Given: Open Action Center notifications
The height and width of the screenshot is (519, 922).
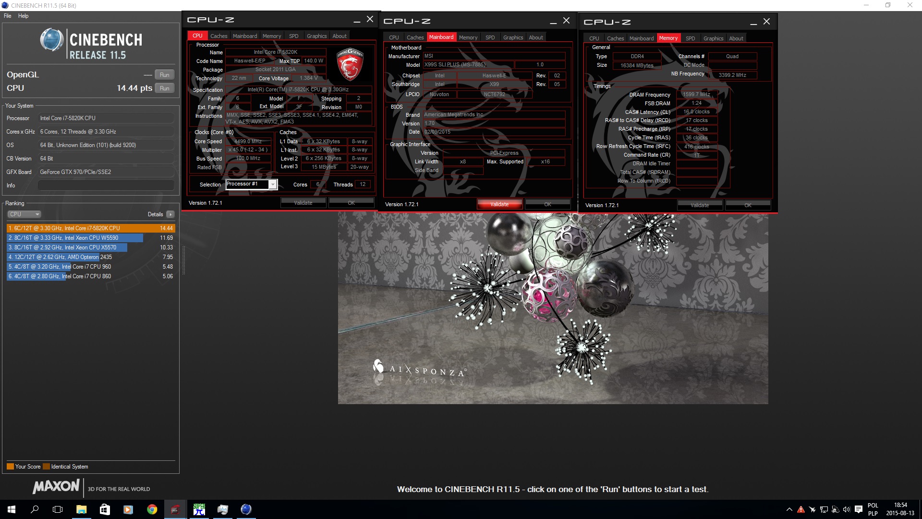Looking at the screenshot, I should [859, 509].
